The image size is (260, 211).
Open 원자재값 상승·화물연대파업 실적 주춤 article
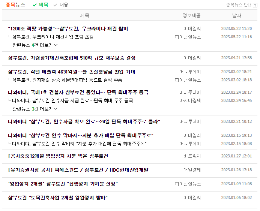pos(67,80)
